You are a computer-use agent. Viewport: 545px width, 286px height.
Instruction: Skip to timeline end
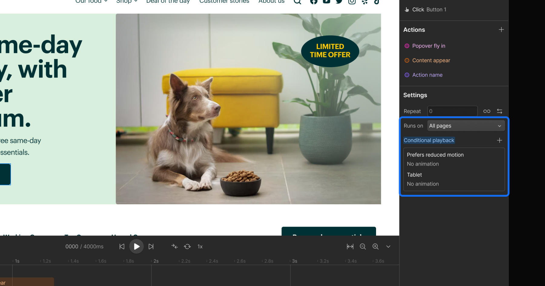tap(151, 247)
